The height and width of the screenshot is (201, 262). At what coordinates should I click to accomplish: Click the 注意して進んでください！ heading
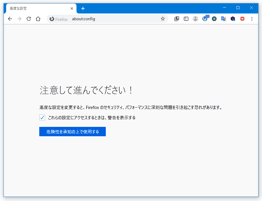86,90
